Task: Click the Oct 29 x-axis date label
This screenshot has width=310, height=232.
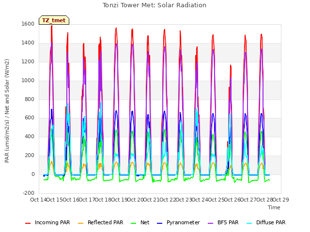Action: pyautogui.click(x=281, y=200)
